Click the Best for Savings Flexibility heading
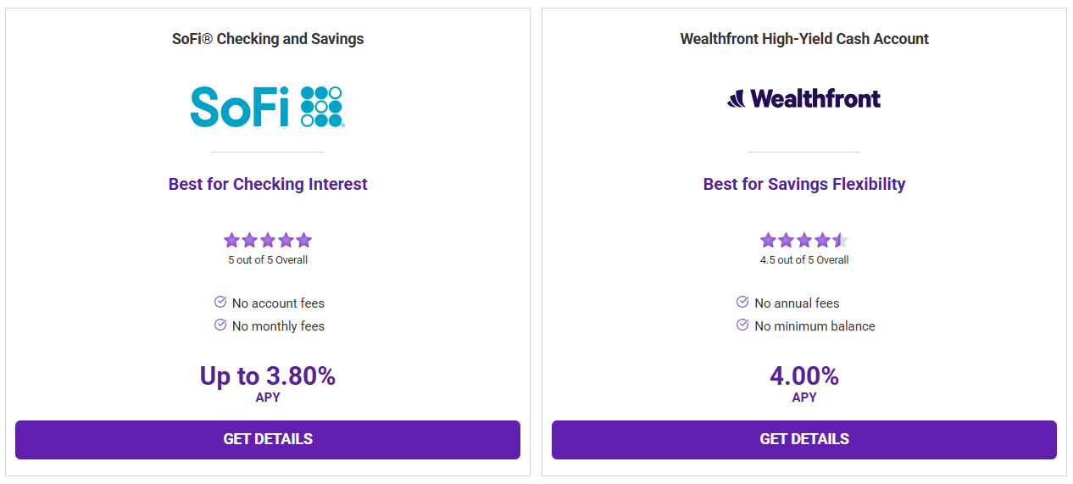 (804, 184)
